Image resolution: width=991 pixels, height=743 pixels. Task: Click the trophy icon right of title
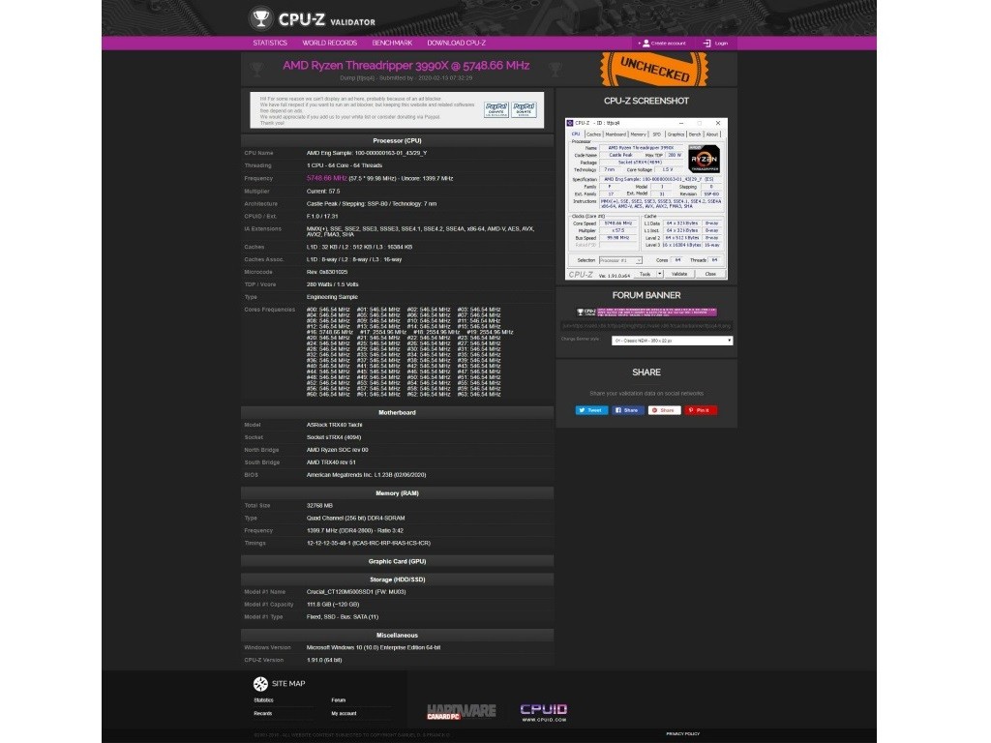point(555,69)
